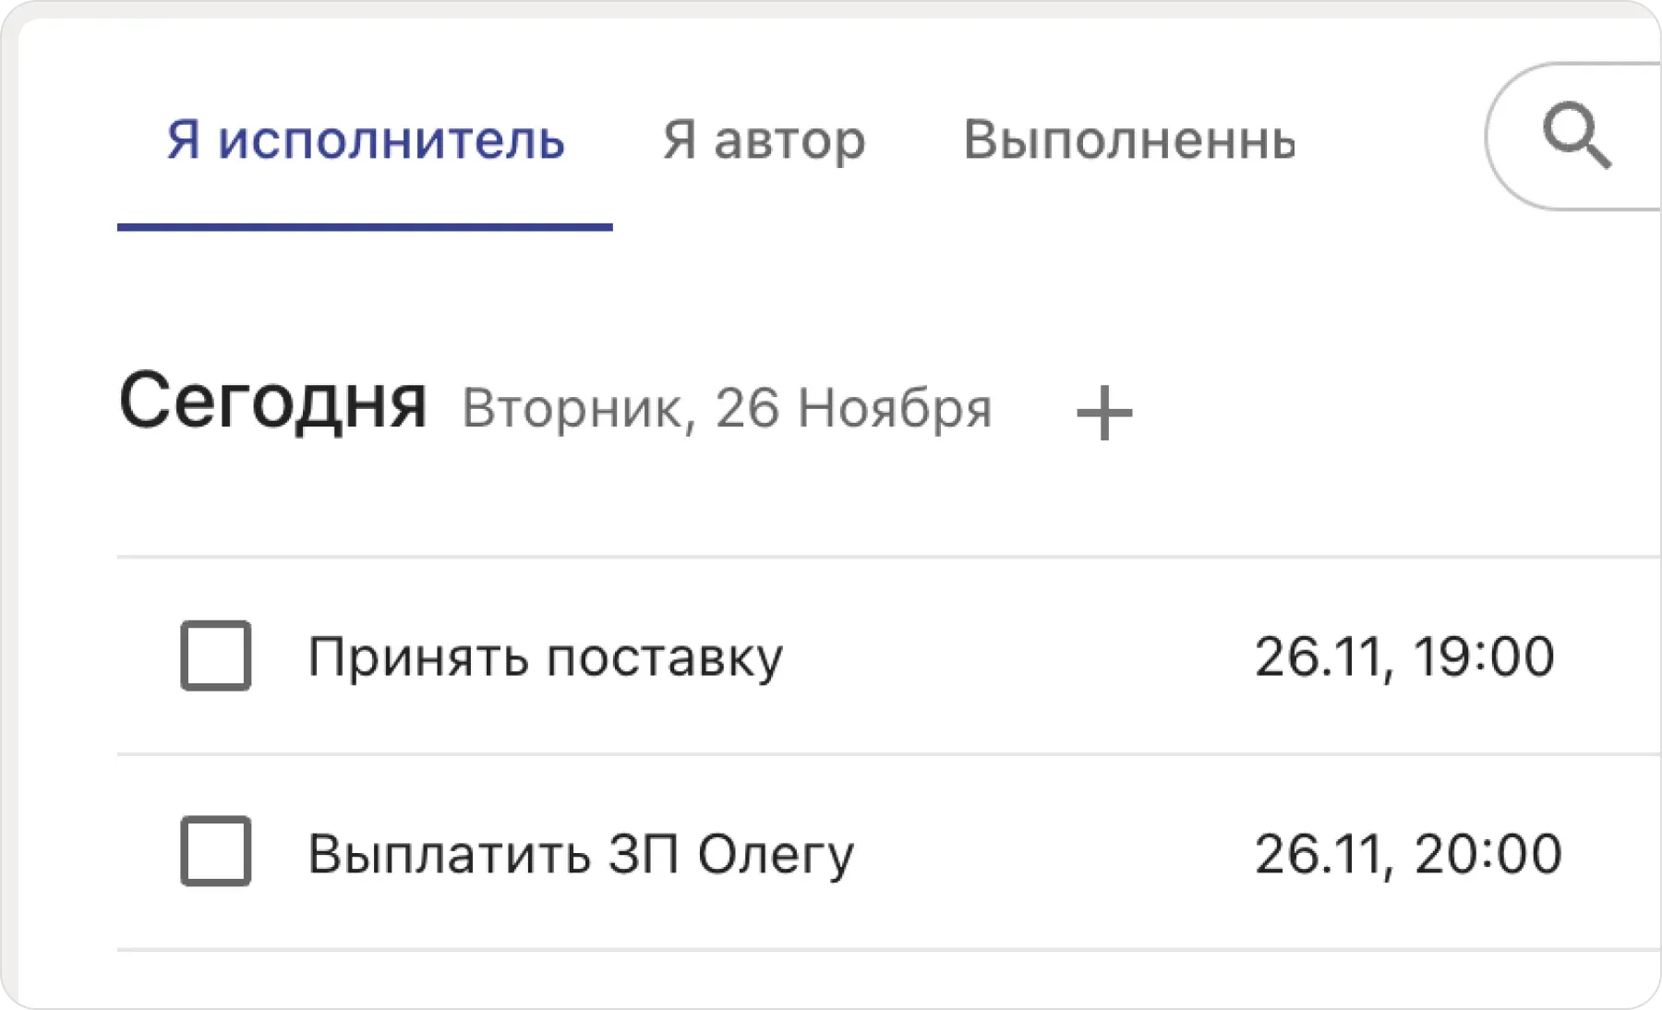The height and width of the screenshot is (1010, 1662).
Task: Open the task Выплатить ЗП Олегу
Action: click(x=582, y=856)
